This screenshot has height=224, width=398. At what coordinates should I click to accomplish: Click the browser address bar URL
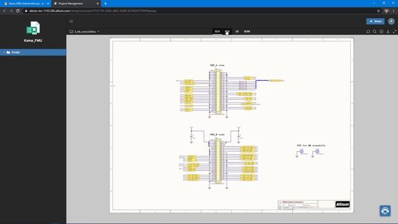93,11
